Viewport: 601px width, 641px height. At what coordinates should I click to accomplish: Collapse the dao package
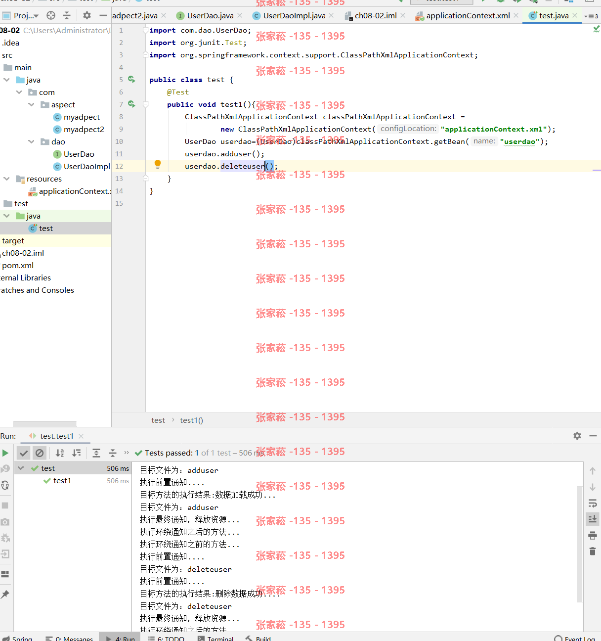pyautogui.click(x=31, y=141)
